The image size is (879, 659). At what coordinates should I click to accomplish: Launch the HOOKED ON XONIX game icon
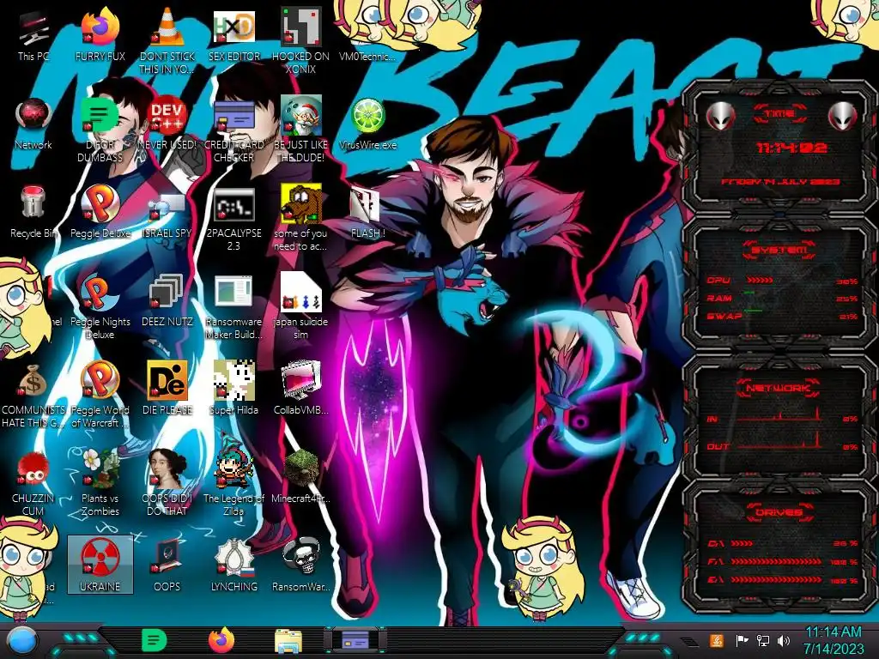(301, 40)
